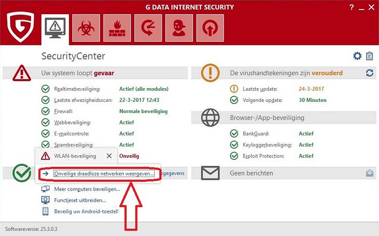Click Meer computers beveiligen link

[x=87, y=189]
